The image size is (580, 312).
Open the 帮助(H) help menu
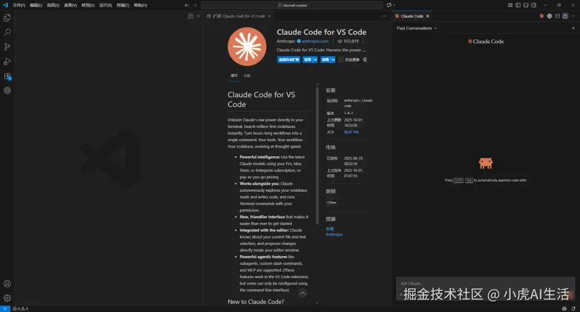pyautogui.click(x=140, y=5)
